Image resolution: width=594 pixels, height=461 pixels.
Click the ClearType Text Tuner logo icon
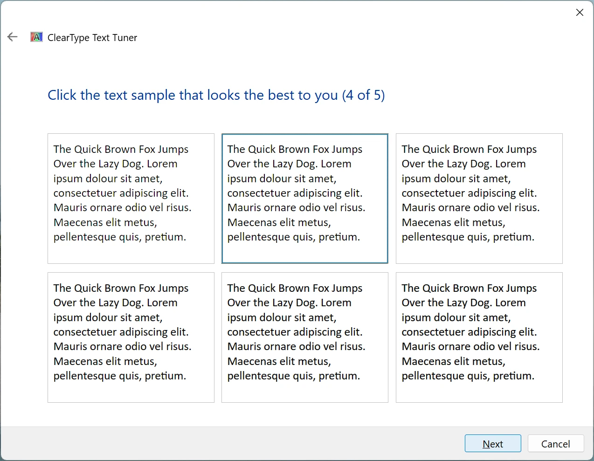[36, 37]
